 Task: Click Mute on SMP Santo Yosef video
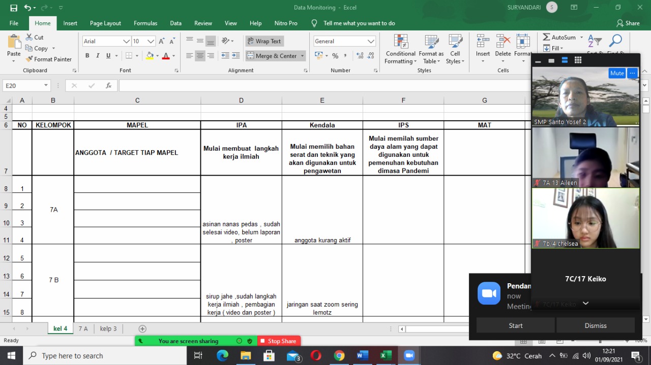[617, 73]
